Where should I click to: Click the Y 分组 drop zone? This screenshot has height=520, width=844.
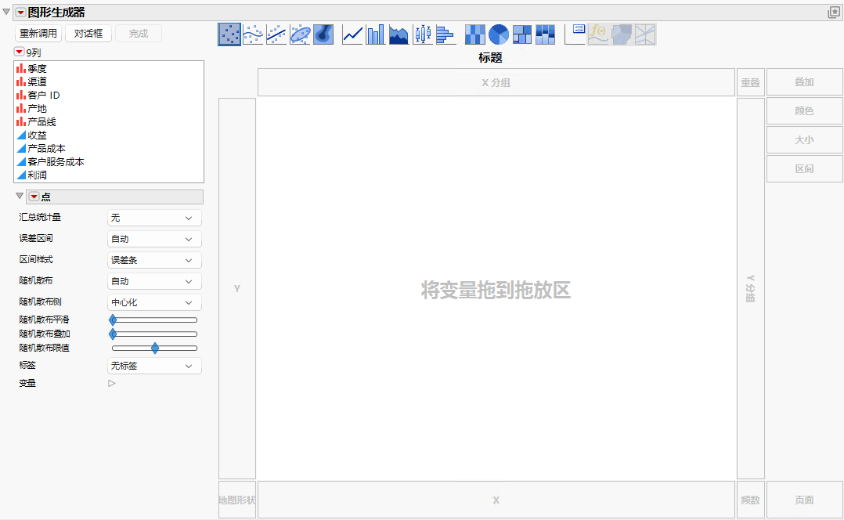tap(750, 288)
